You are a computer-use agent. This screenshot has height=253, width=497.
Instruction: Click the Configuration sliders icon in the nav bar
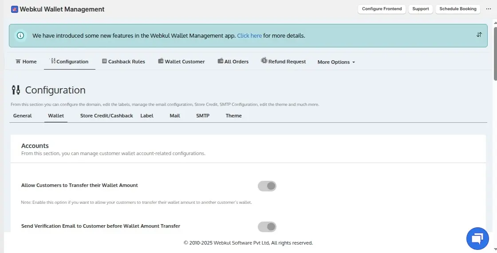click(53, 60)
